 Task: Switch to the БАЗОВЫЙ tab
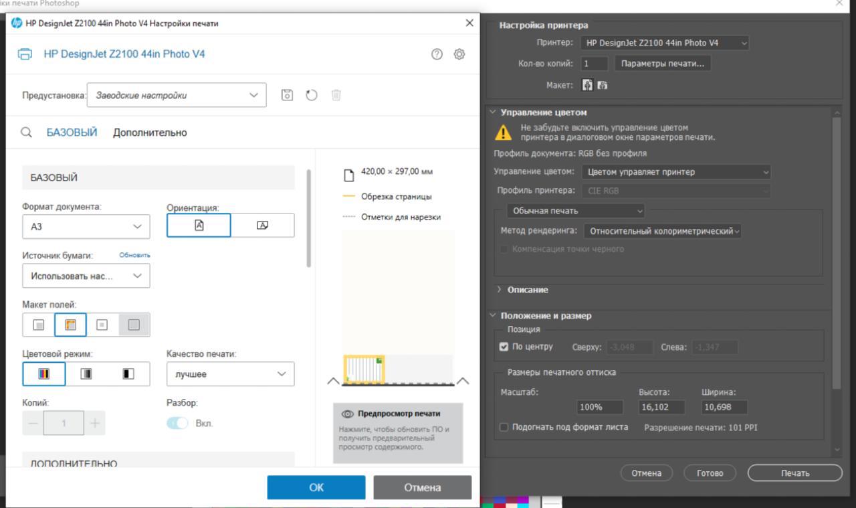click(x=72, y=133)
